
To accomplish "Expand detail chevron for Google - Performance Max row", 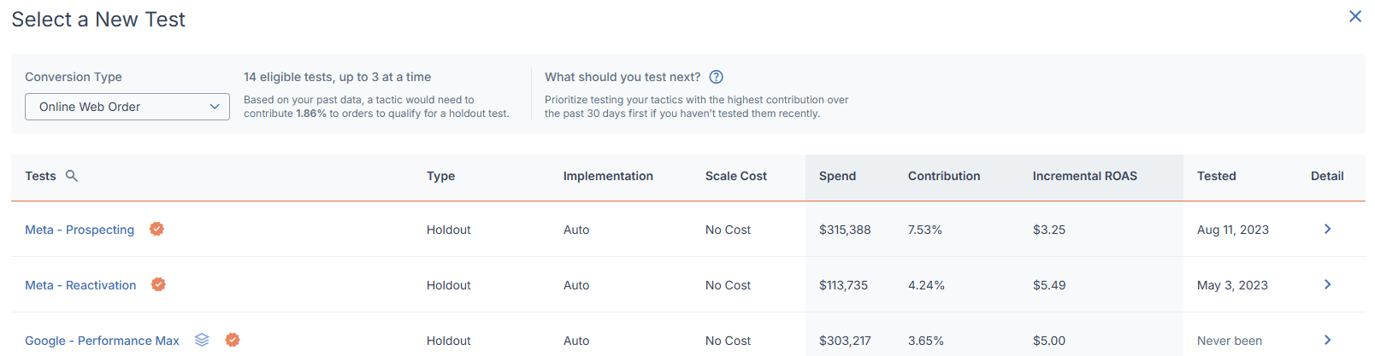I will click(1327, 340).
